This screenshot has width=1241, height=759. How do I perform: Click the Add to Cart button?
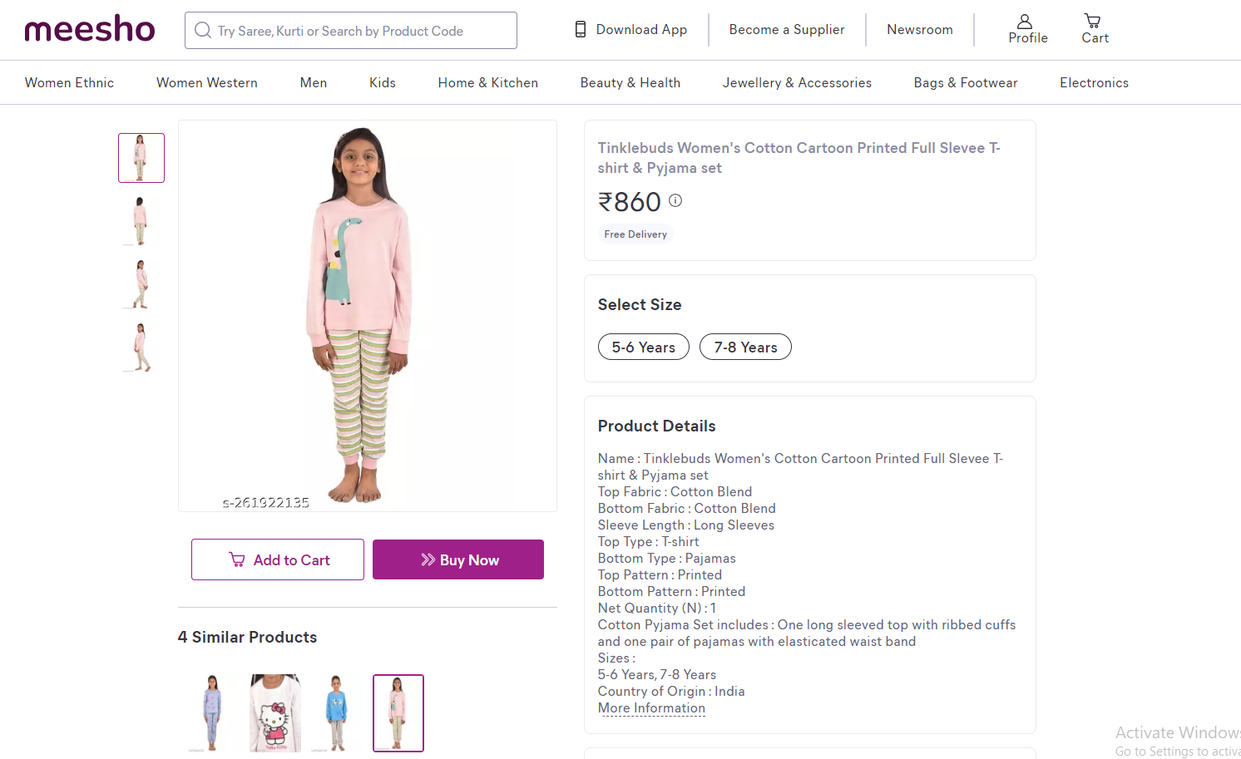click(278, 560)
